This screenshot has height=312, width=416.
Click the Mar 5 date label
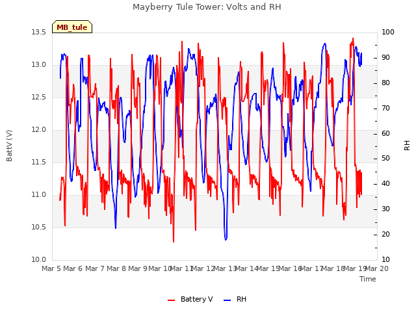click(51, 268)
